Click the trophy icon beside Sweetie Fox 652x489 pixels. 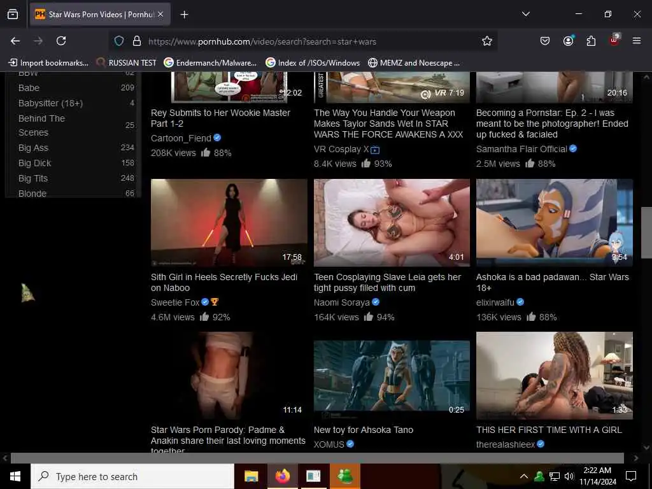tap(215, 302)
